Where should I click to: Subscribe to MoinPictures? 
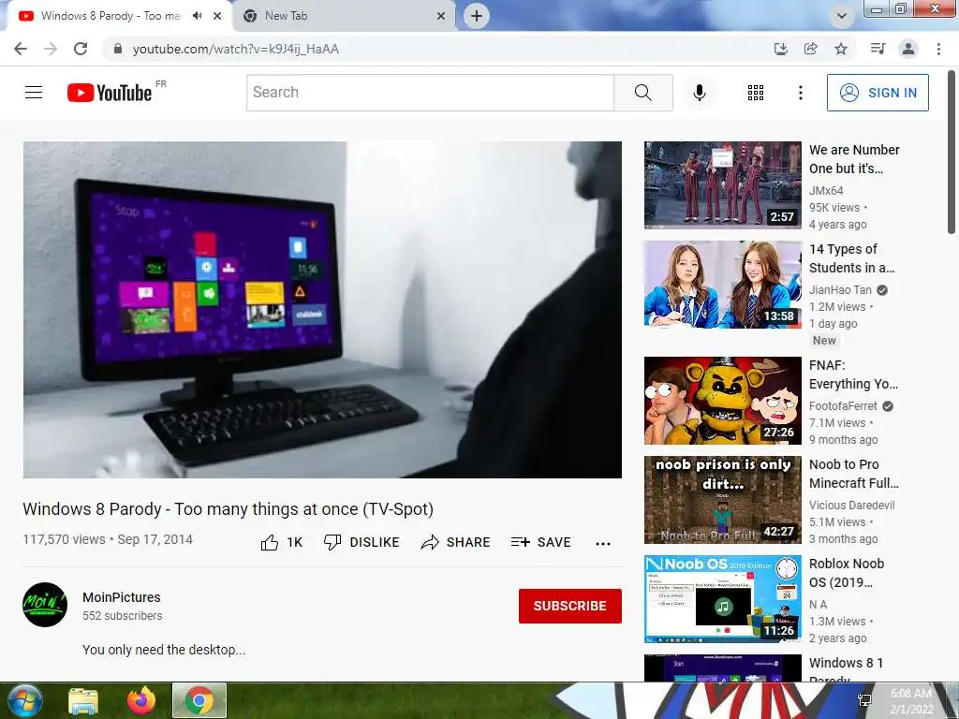coord(570,606)
